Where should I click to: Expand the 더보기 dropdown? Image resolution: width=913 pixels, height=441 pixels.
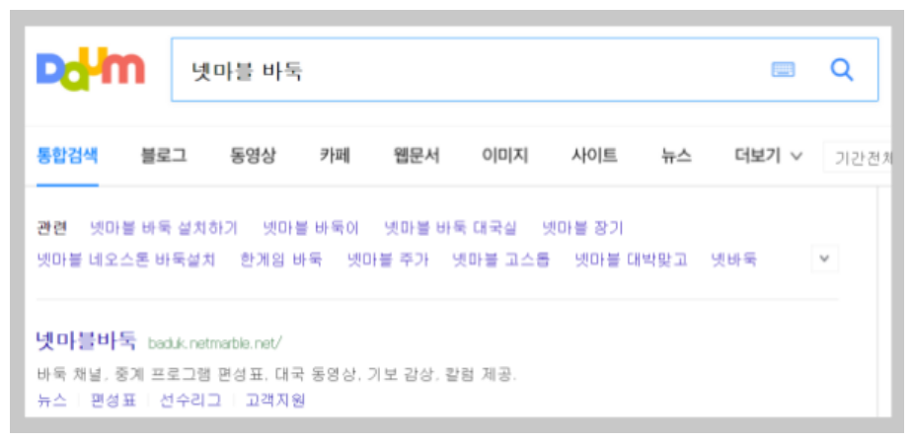tap(768, 156)
